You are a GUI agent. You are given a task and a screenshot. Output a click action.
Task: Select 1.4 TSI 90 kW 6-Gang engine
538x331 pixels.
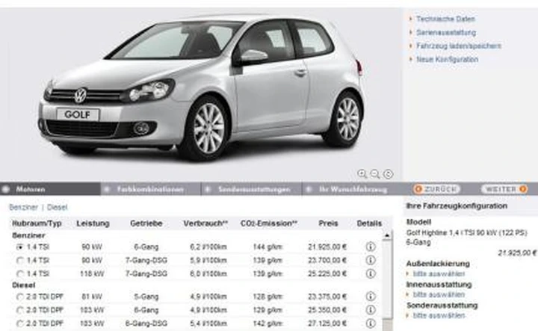tap(20, 247)
